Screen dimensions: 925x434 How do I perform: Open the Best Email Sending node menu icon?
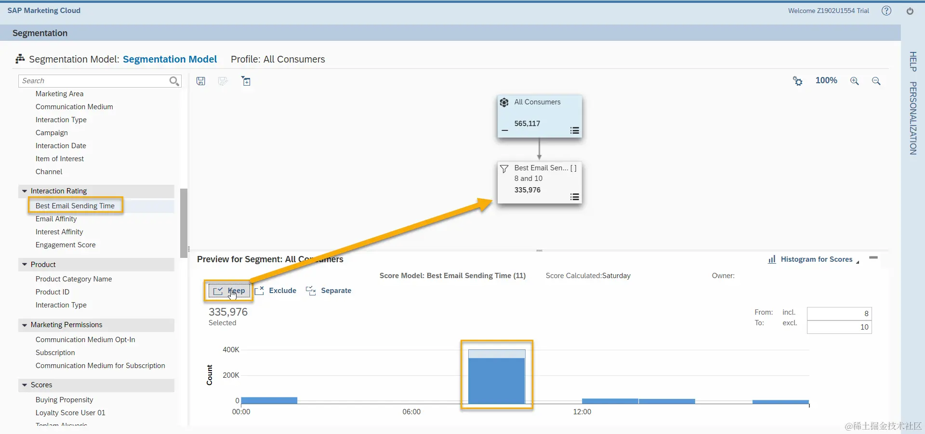(x=574, y=197)
